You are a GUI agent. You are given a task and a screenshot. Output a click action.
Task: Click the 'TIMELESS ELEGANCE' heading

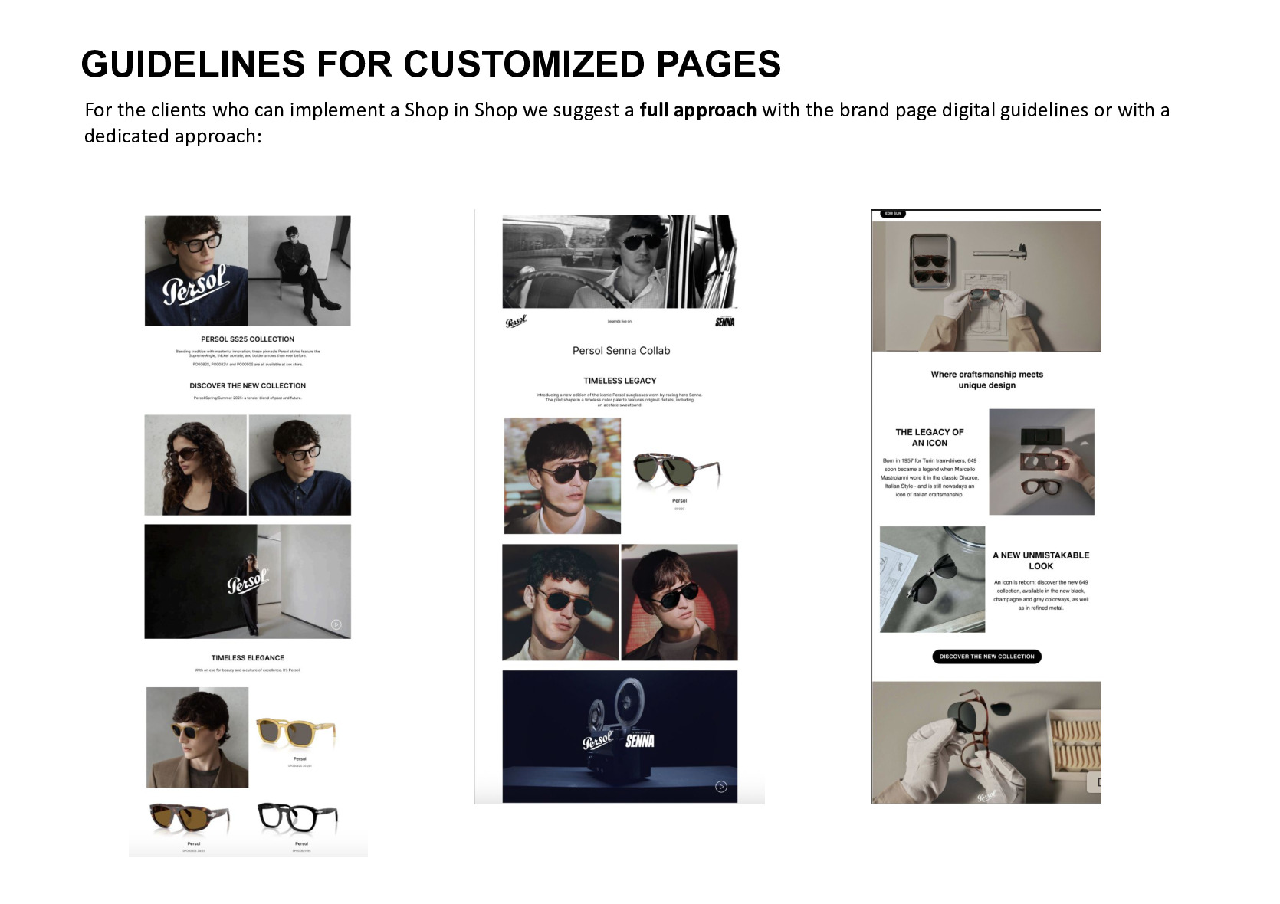point(248,658)
